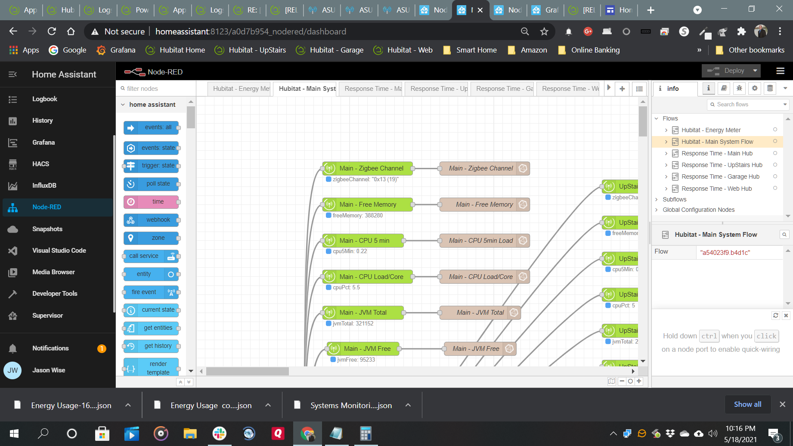
Task: Click Show all downloads button
Action: tap(747, 404)
